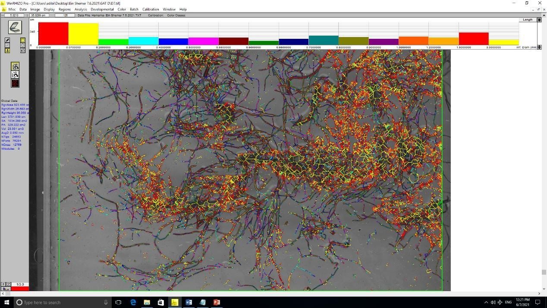The image size is (547, 308).
Task: Open the Analysis menu
Action: [81, 9]
